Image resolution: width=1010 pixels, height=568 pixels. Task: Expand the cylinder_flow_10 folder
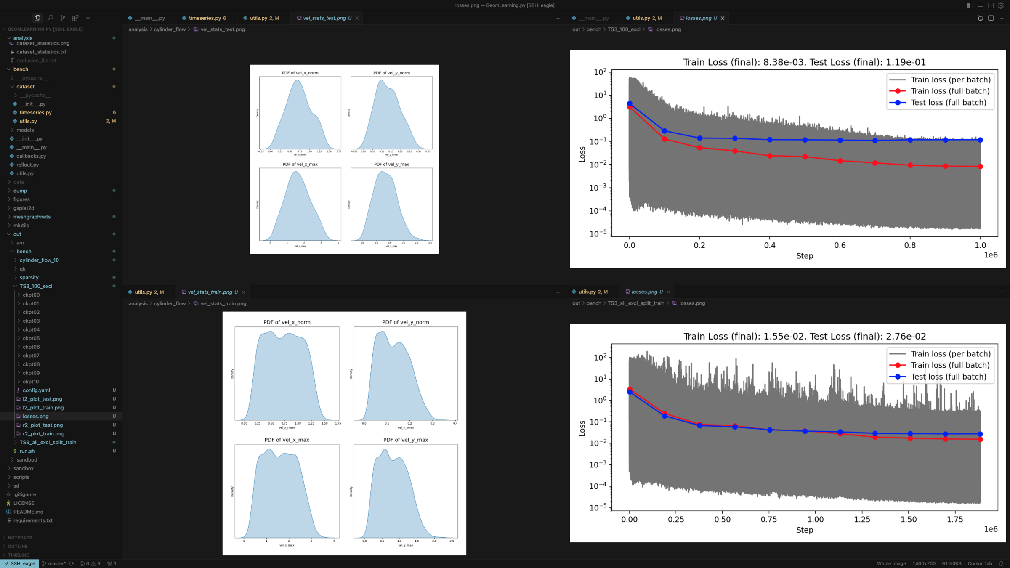(x=39, y=260)
